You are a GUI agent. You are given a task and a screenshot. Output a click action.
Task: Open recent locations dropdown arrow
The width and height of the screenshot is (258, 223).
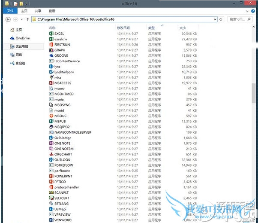coord(22,19)
